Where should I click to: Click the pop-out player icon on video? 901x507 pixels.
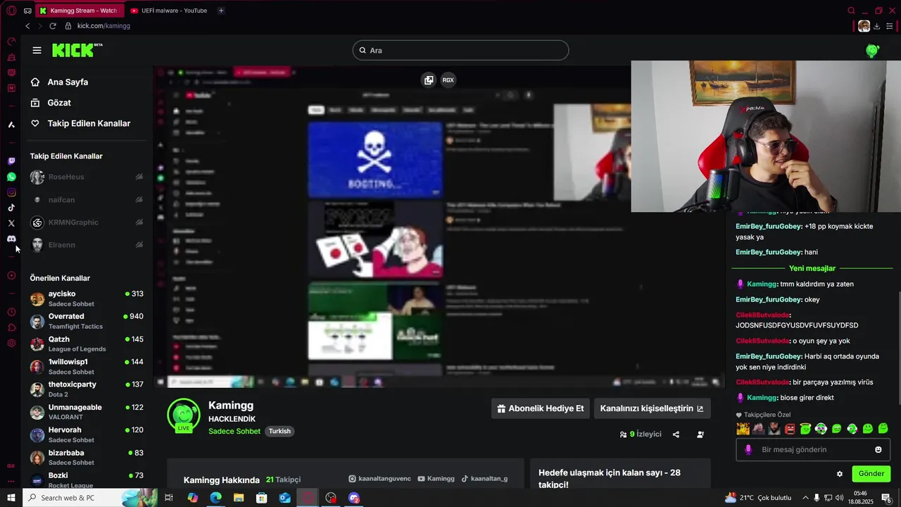point(429,80)
